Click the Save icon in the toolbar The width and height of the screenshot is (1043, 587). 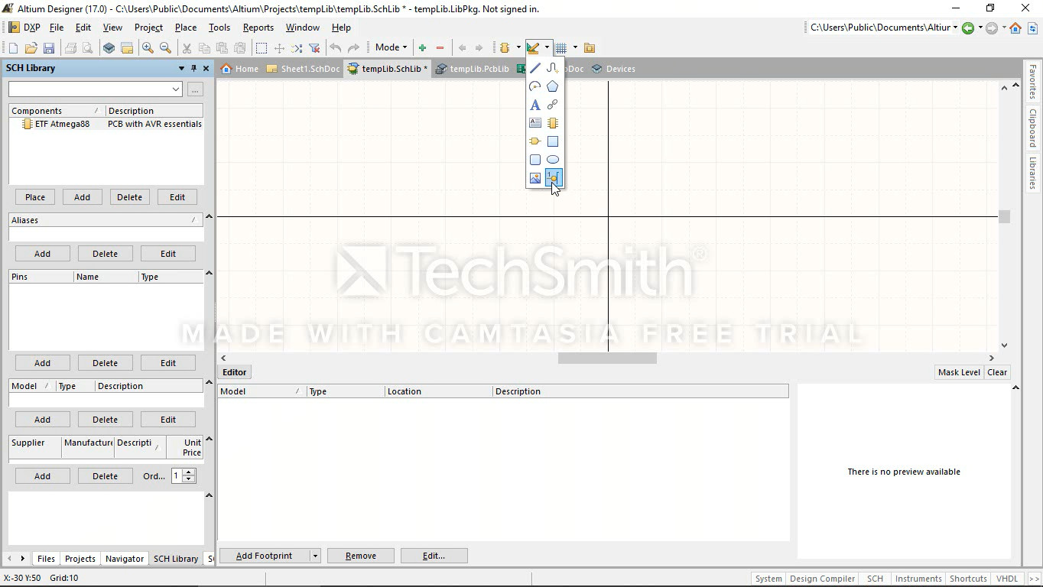(x=48, y=48)
